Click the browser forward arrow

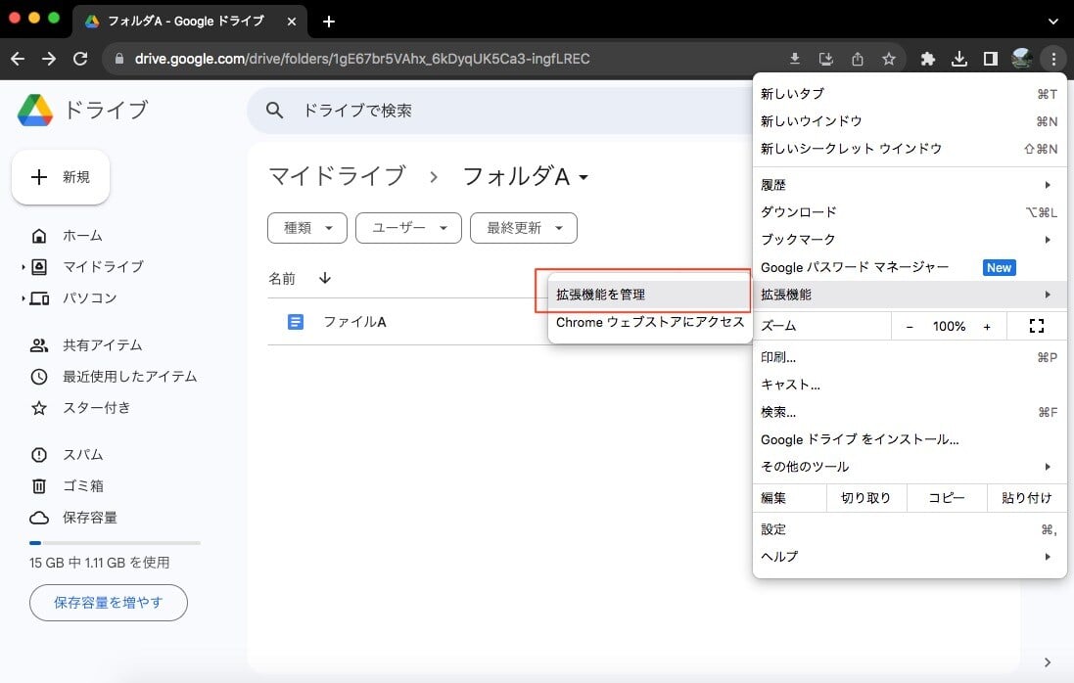pos(49,59)
